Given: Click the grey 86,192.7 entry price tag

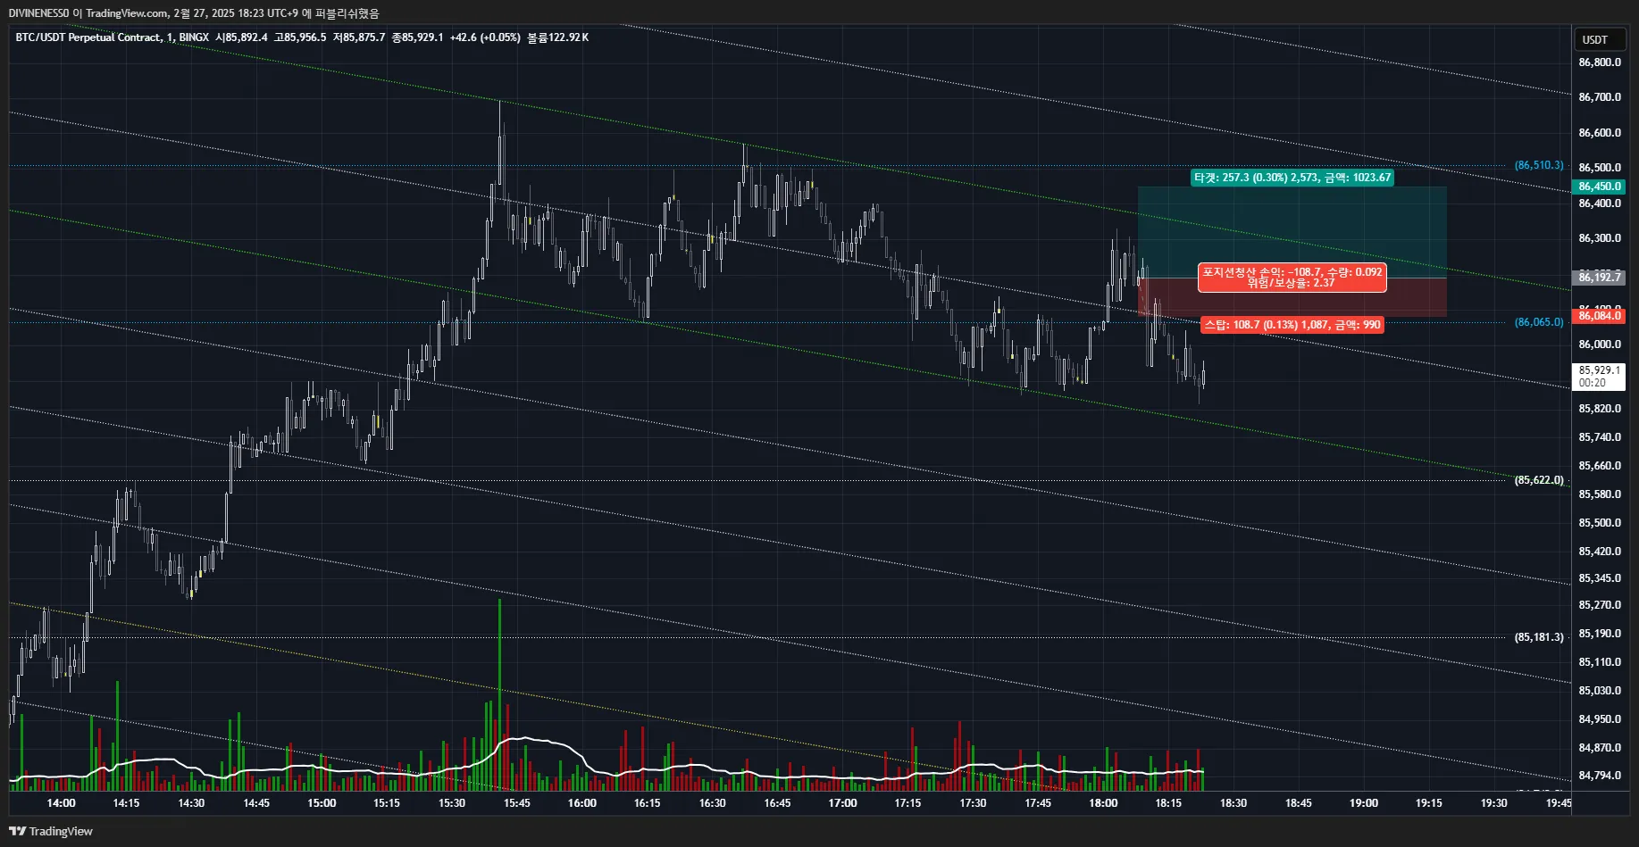Looking at the screenshot, I should pyautogui.click(x=1598, y=278).
